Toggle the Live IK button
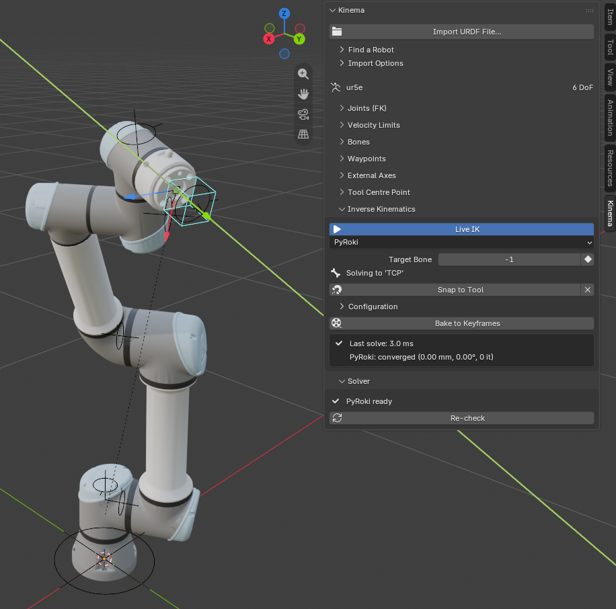This screenshot has height=609, width=616. click(461, 229)
